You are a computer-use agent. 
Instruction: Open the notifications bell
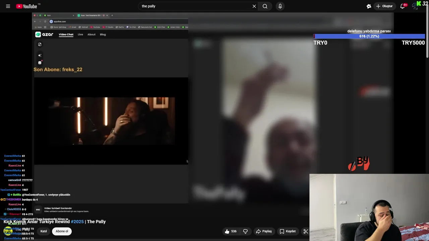(403, 6)
